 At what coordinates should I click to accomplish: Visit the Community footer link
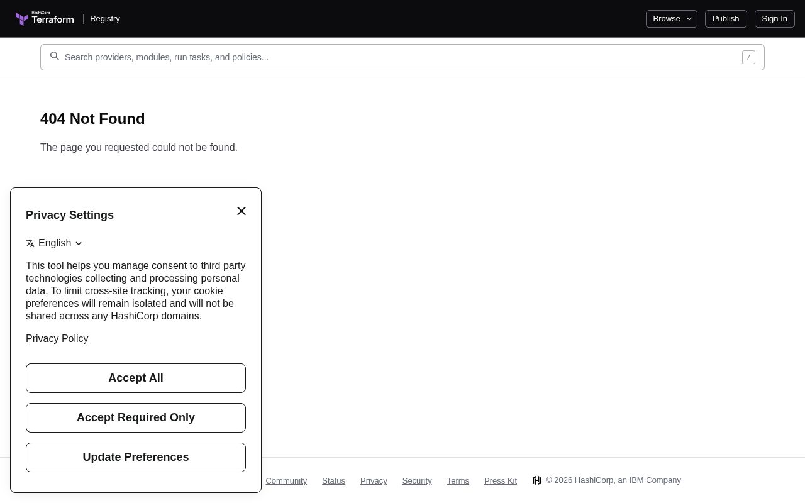[x=286, y=481]
